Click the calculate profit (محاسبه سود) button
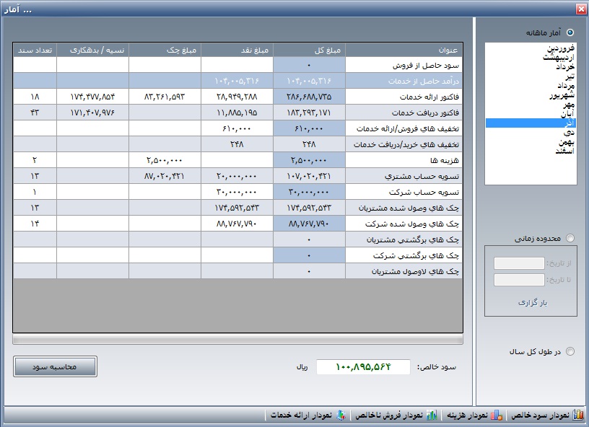 pos(55,366)
